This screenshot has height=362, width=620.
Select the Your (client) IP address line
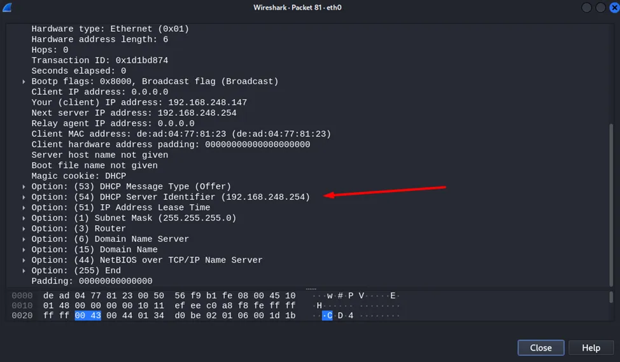[139, 102]
